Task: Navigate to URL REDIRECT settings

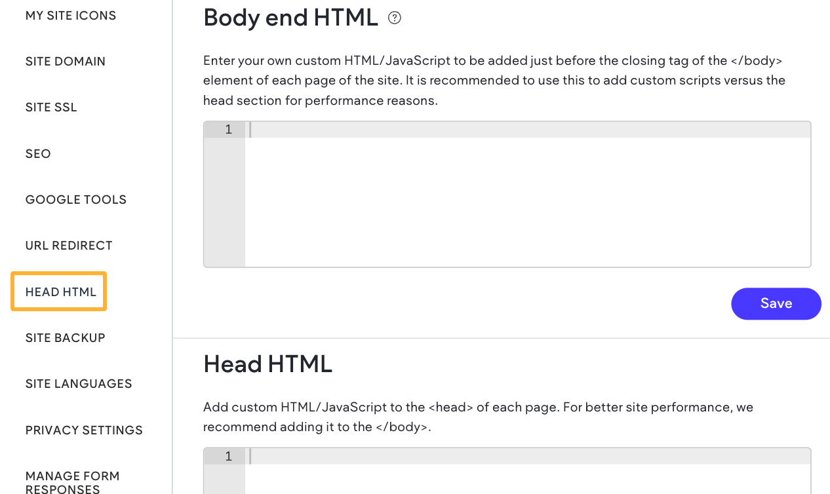Action: pos(69,246)
